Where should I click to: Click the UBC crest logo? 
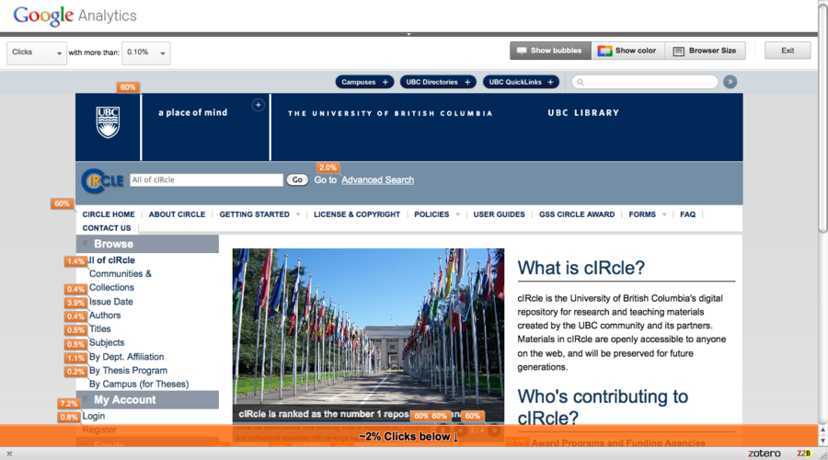108,121
